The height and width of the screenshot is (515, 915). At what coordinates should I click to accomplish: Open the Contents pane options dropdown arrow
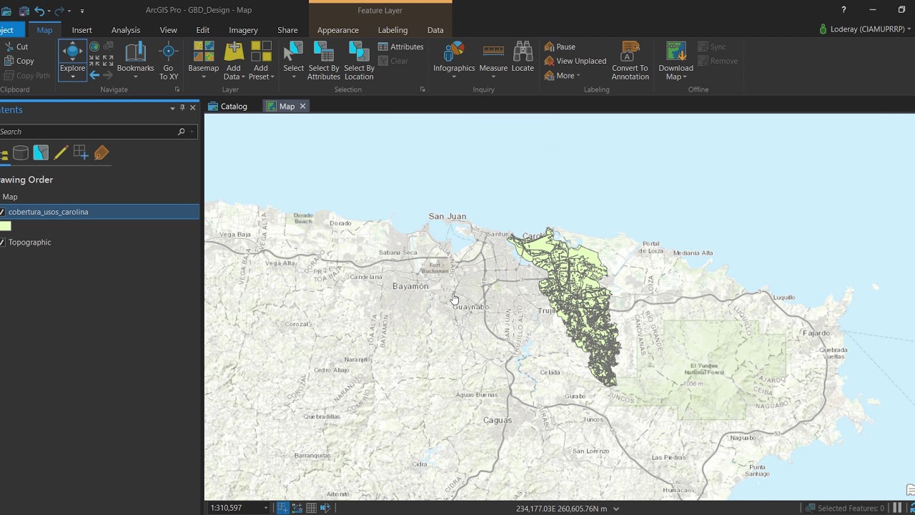[172, 108]
